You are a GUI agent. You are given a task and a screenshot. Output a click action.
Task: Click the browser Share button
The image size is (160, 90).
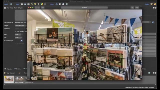tap(132, 7)
